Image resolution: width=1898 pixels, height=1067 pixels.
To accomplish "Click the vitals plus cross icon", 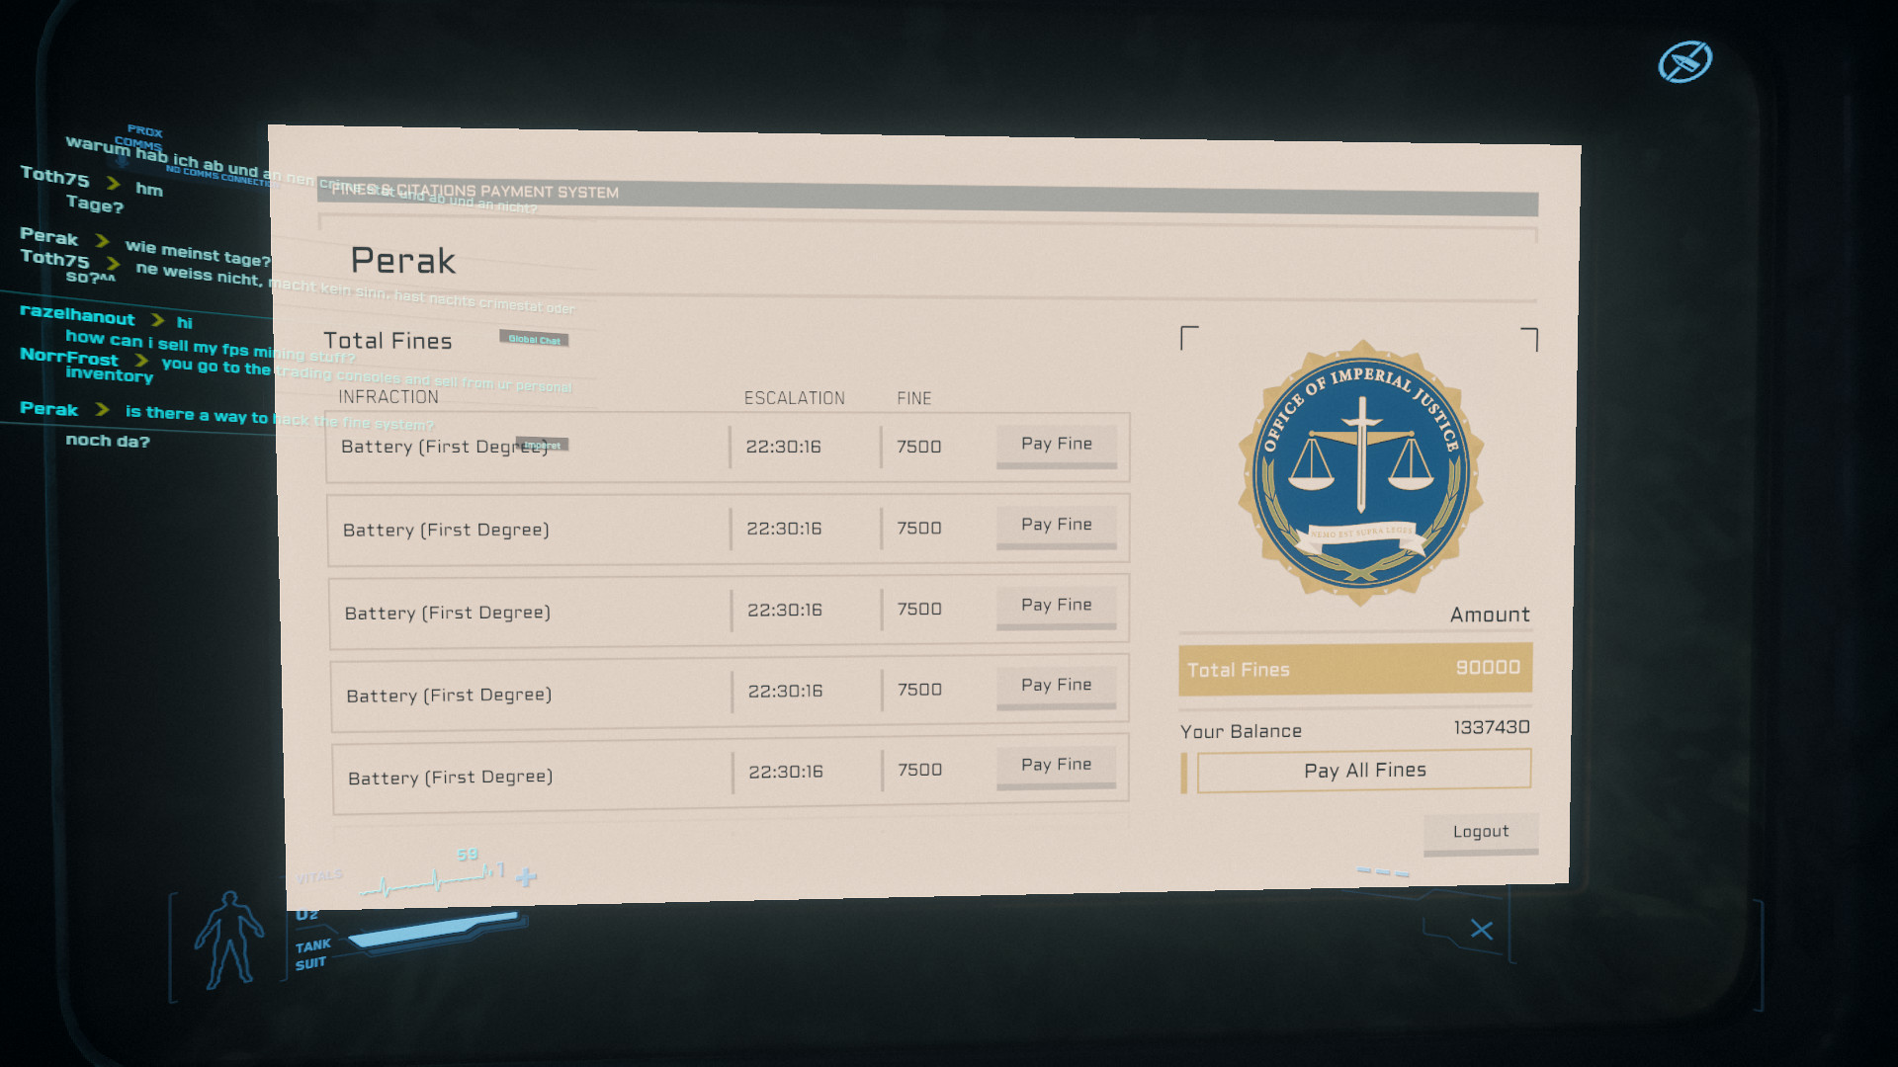I will point(527,876).
